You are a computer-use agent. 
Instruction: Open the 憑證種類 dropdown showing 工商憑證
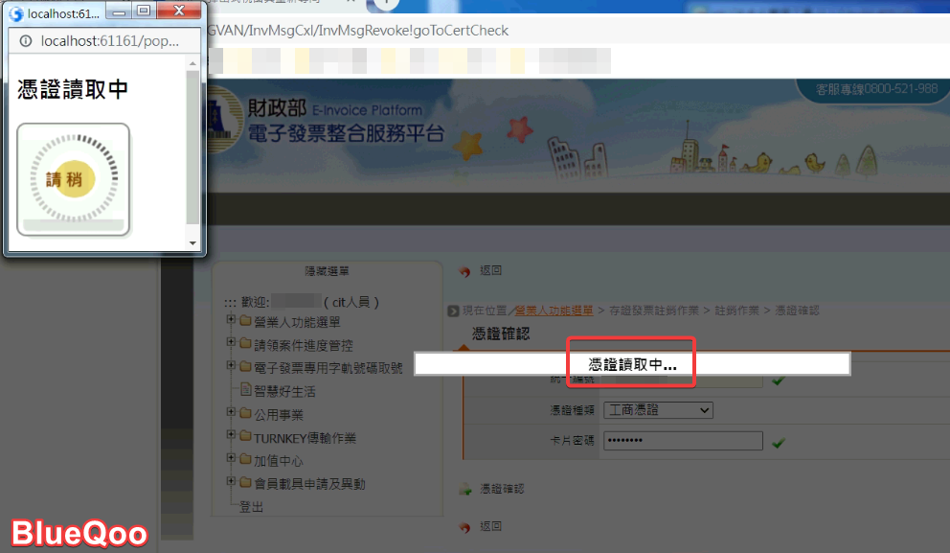pyautogui.click(x=659, y=410)
